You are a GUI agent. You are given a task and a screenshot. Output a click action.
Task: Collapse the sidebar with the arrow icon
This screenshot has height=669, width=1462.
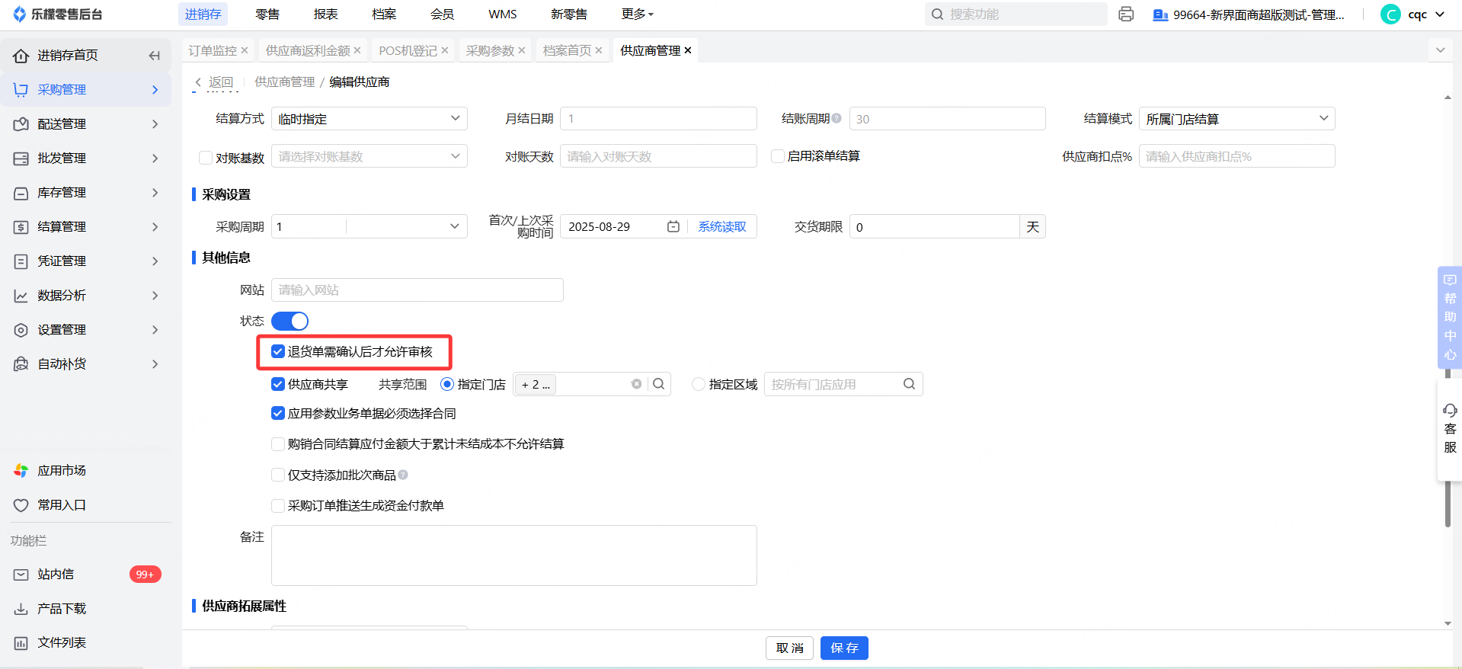(x=155, y=56)
